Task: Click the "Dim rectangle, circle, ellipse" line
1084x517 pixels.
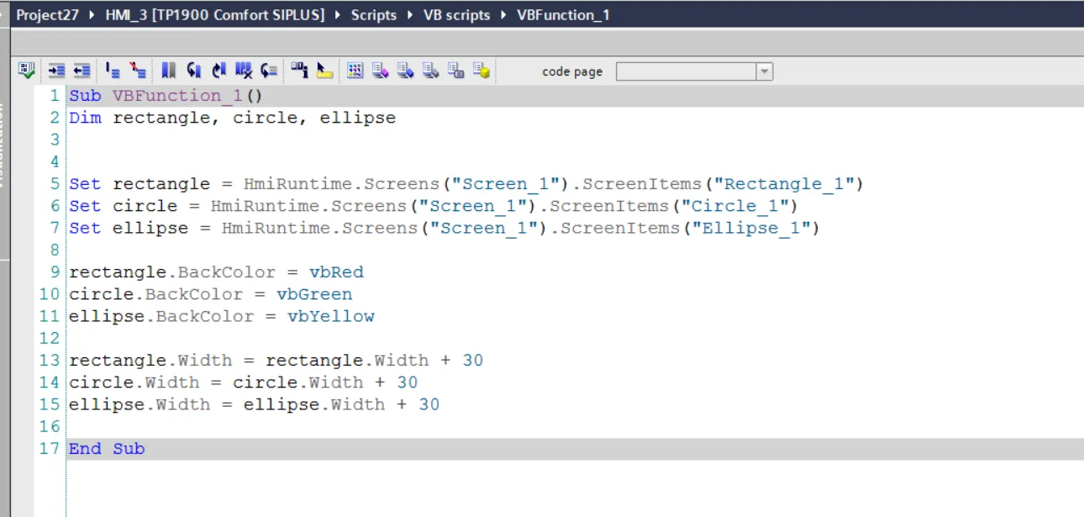Action: coord(233,118)
